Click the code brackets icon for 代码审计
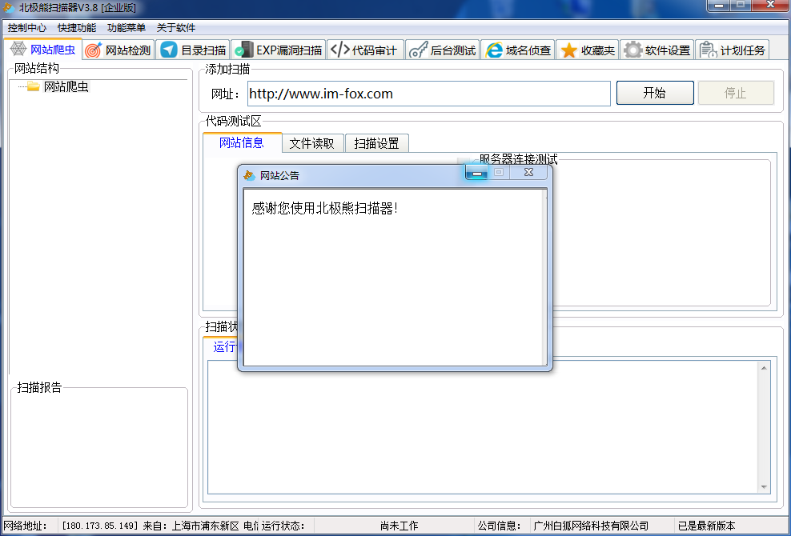 coord(339,50)
